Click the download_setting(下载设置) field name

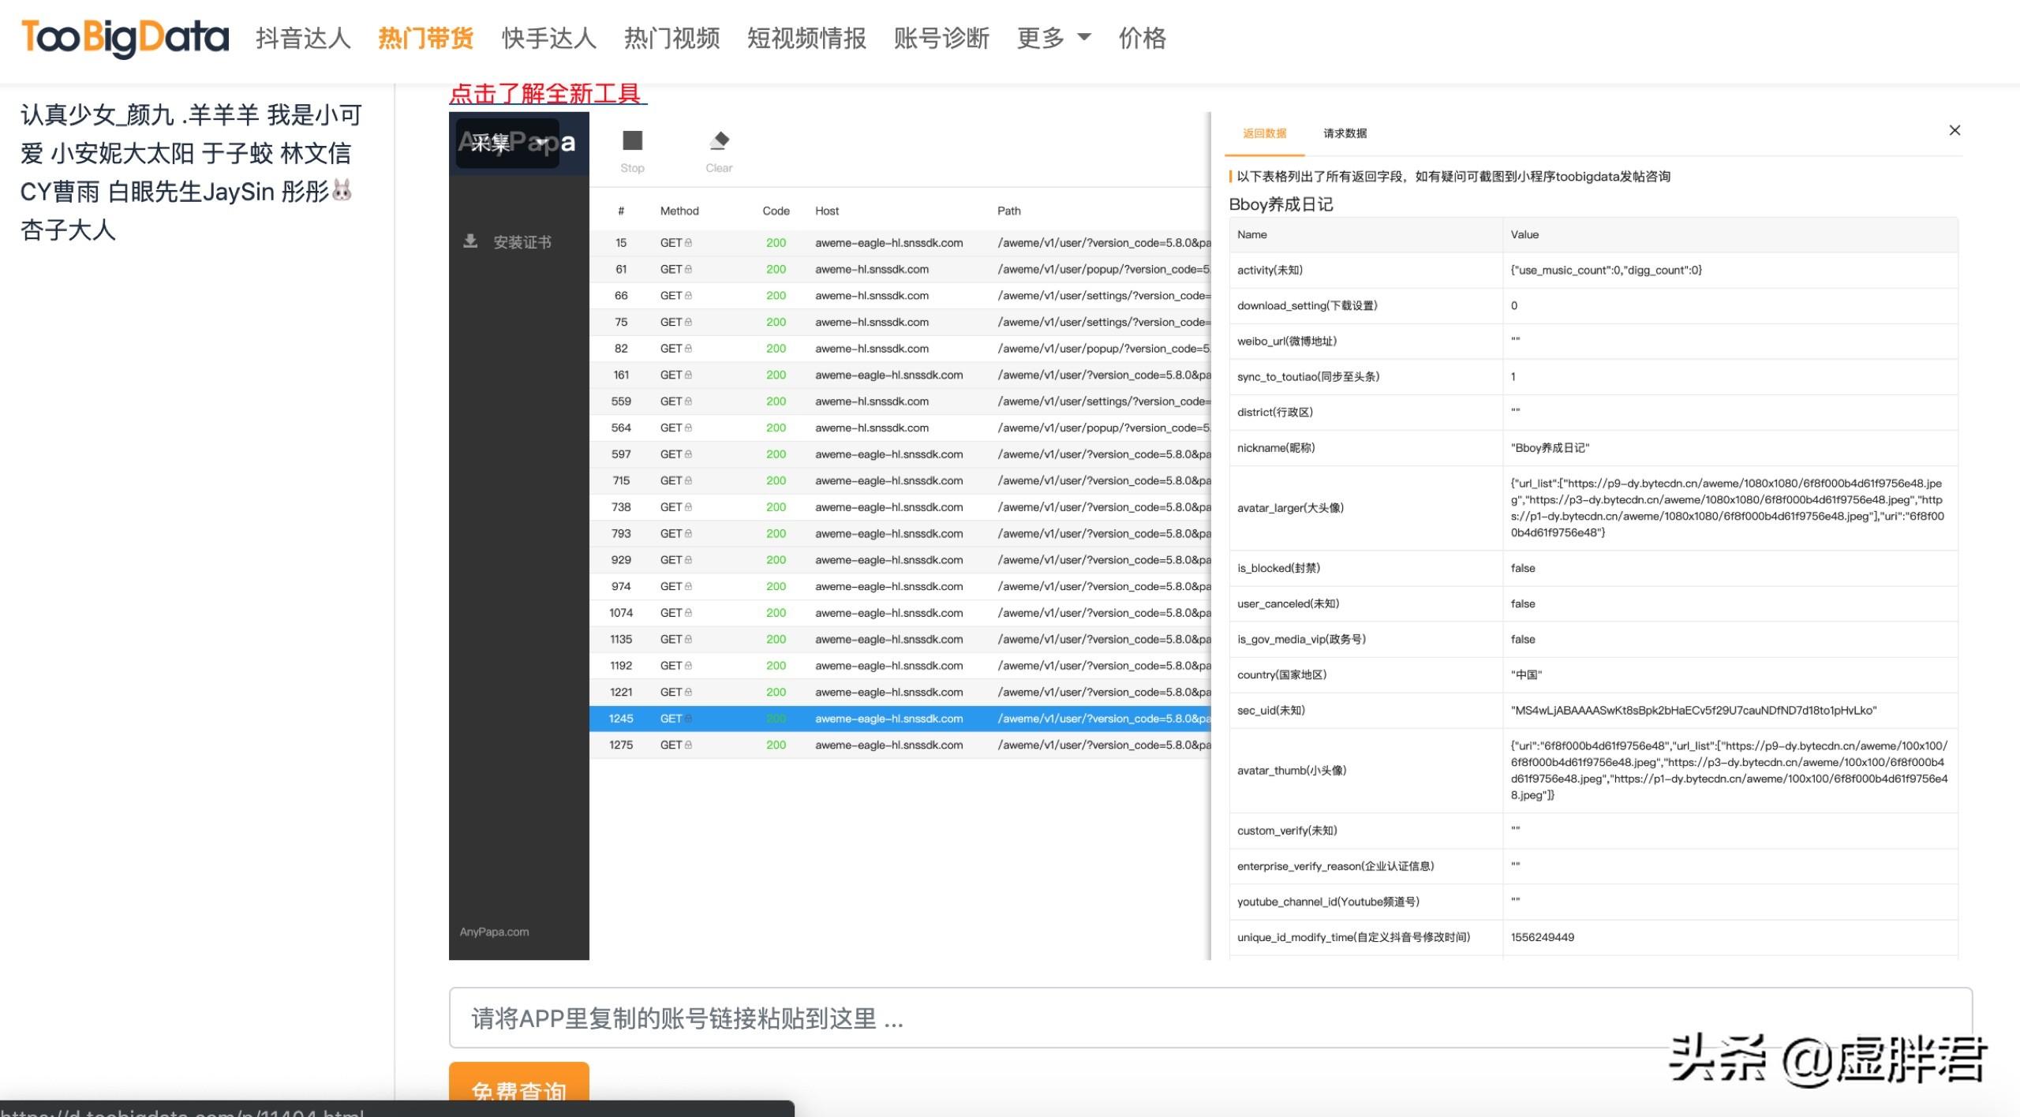pyautogui.click(x=1307, y=306)
